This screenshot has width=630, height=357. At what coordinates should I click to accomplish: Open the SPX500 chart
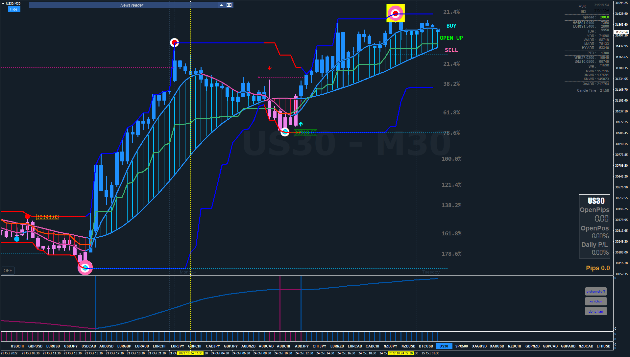[462, 346]
